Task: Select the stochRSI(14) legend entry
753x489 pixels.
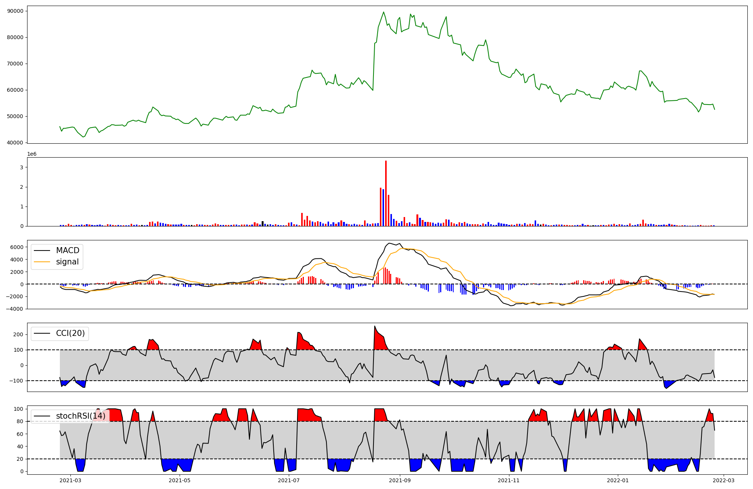Action: [81, 416]
